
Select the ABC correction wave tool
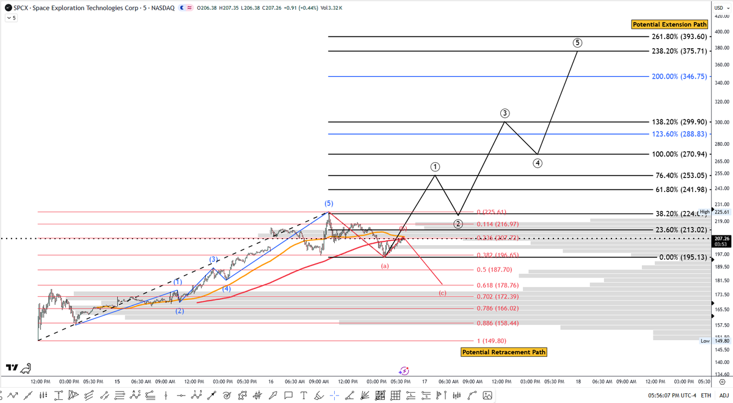pos(134,395)
